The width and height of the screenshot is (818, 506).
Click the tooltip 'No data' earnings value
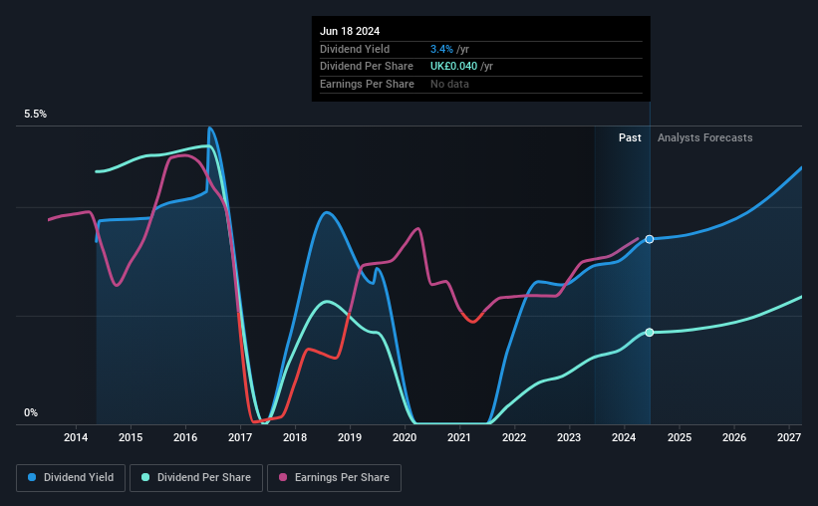click(449, 84)
